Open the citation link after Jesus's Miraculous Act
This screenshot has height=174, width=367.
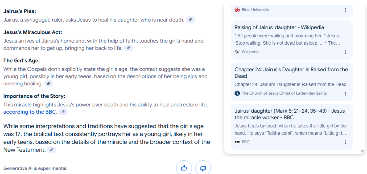pyautogui.click(x=128, y=48)
